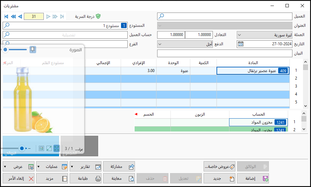Click the double right arrow navigation icon
Screen dimensions: 311x187
[x=55, y=17]
